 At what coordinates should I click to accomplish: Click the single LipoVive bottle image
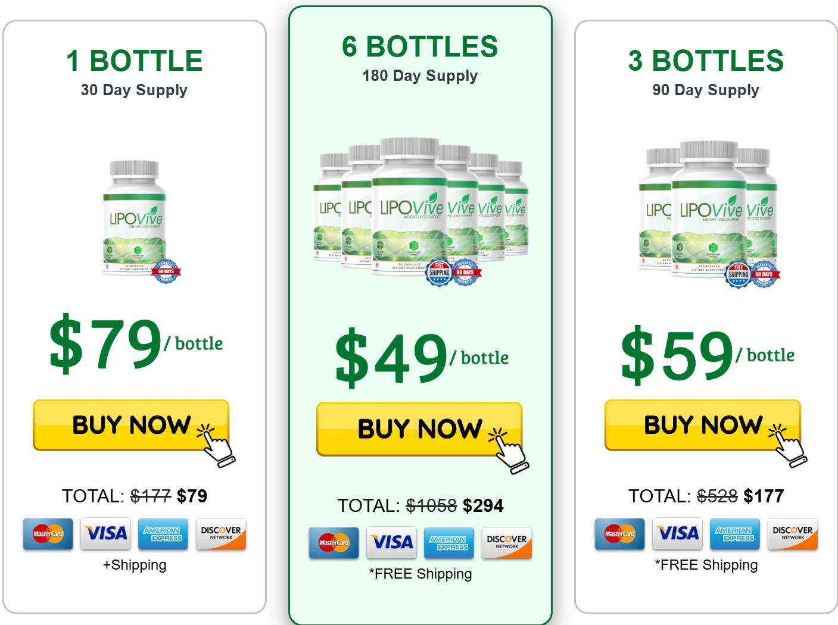pos(135,217)
